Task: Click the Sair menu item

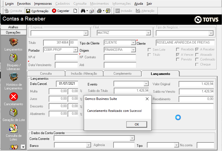Action: pos(149,4)
